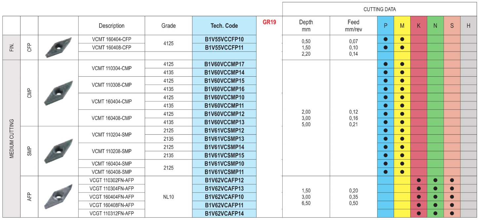Click the blue P material column header

point(385,26)
